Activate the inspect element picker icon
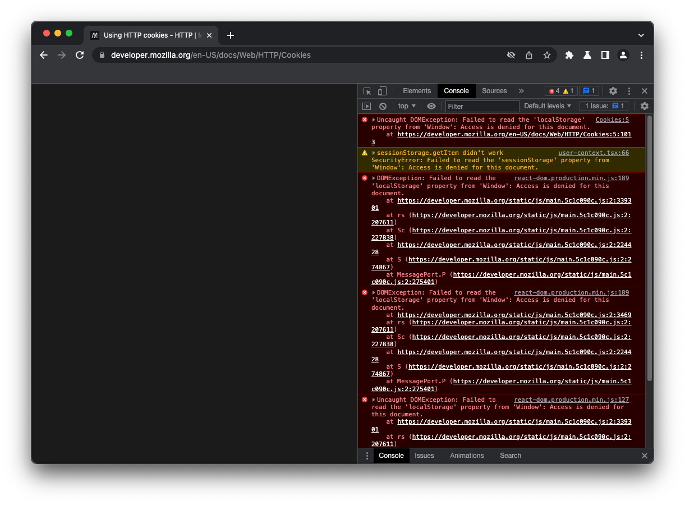The width and height of the screenshot is (685, 505). click(x=367, y=91)
